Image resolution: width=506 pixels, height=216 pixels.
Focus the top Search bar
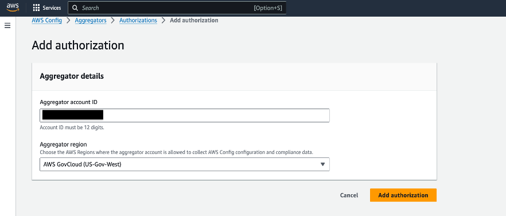(177, 8)
